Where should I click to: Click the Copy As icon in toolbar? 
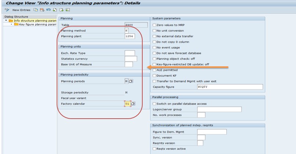36,10
